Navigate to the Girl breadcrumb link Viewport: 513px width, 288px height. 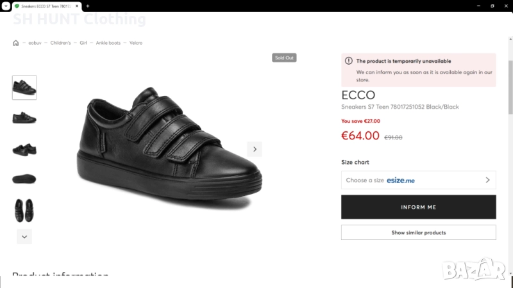(x=83, y=43)
